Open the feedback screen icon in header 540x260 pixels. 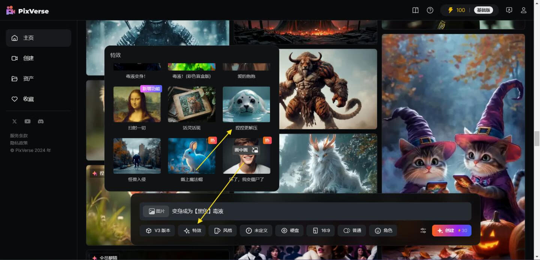click(509, 10)
